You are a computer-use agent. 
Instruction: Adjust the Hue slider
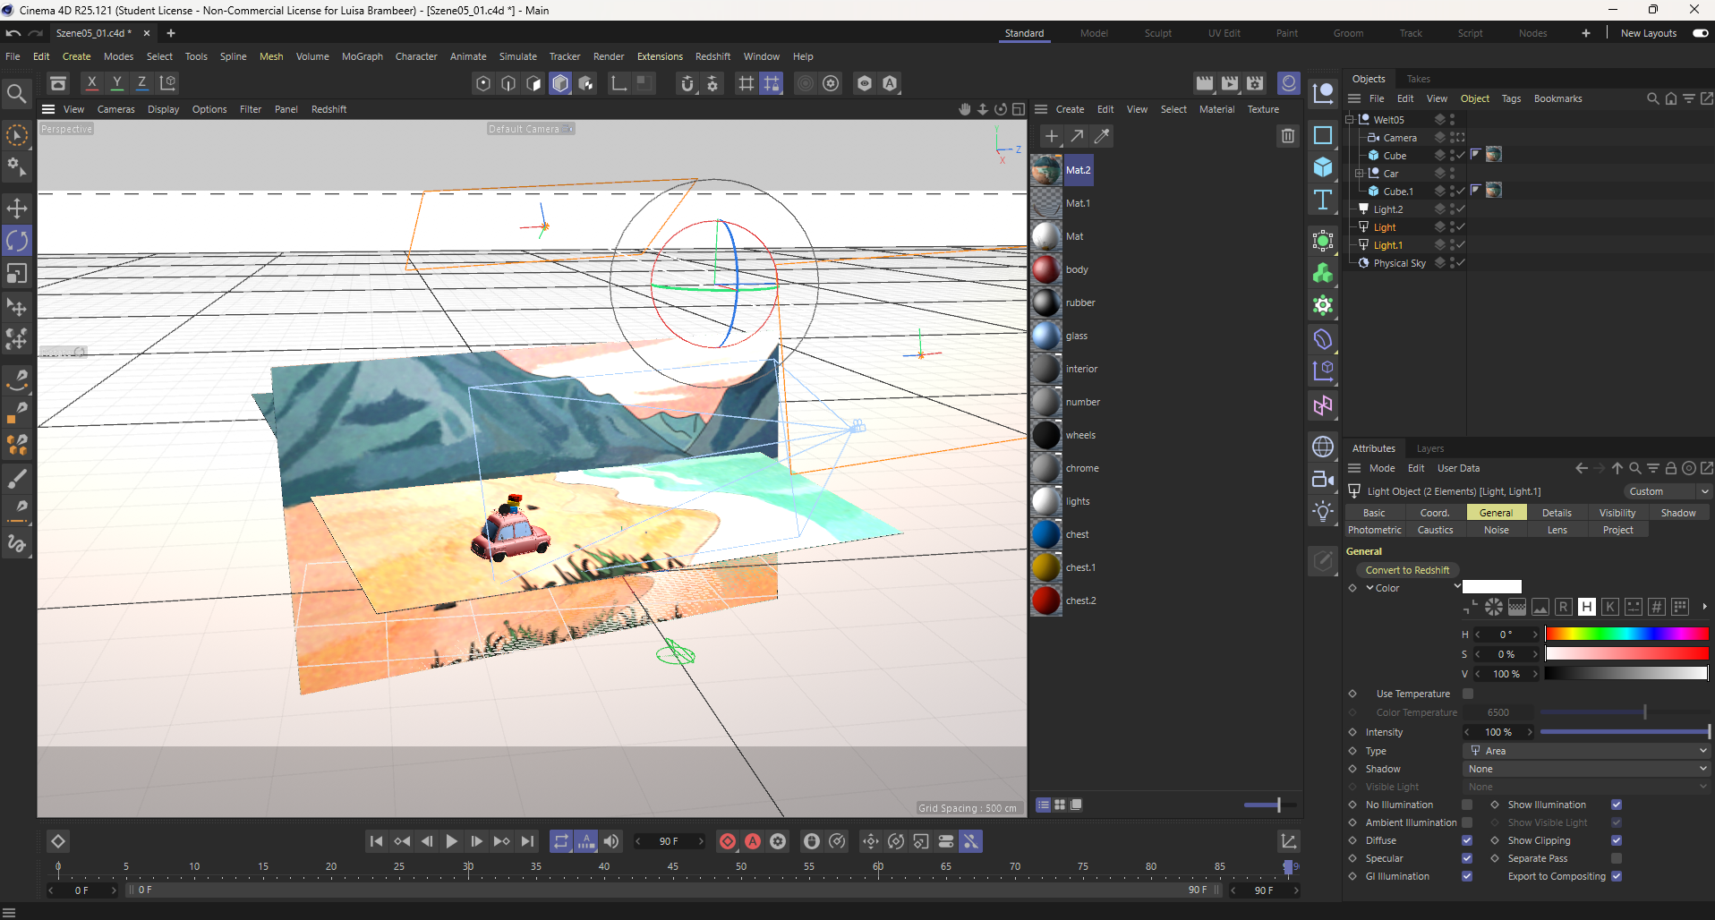(1626, 635)
